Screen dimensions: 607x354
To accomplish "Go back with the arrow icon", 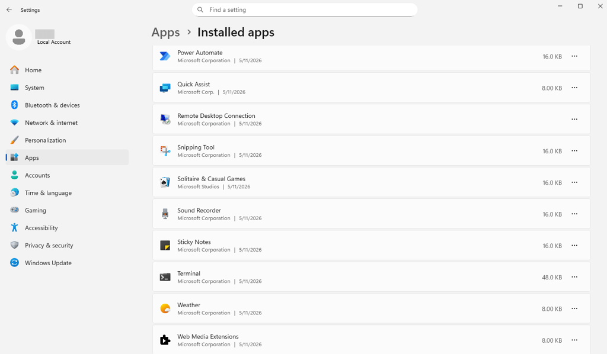I will tap(9, 9).
